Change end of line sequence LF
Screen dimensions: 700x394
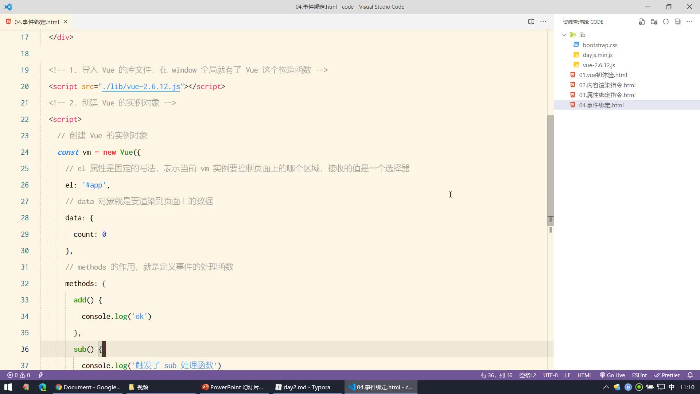tap(568, 375)
